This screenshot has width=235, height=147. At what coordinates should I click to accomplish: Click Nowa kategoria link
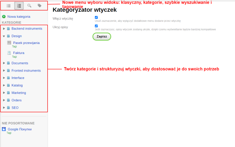(x=19, y=17)
